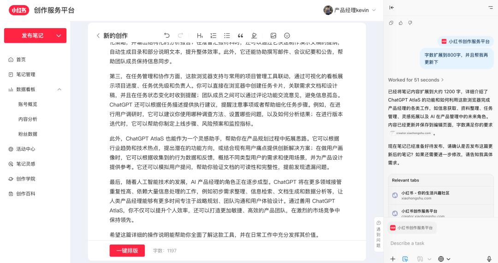The height and width of the screenshot is (263, 498).
Task: Insert a numbered list
Action: point(213,35)
